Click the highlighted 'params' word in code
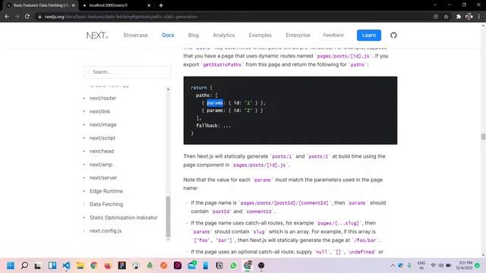The height and width of the screenshot is (273, 486). (215, 103)
